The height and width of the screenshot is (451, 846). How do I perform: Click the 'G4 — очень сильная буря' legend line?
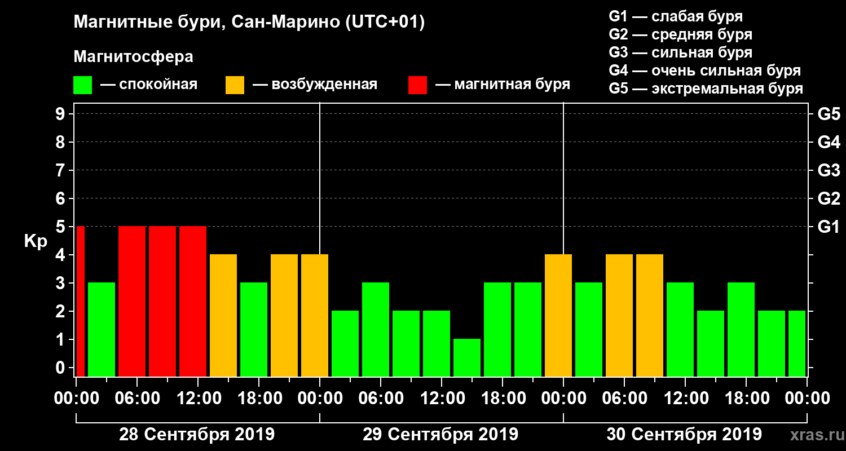click(x=704, y=70)
